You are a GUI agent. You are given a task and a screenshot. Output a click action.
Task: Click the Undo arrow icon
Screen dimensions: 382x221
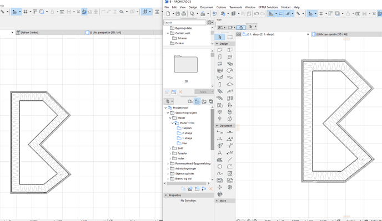[257, 14]
